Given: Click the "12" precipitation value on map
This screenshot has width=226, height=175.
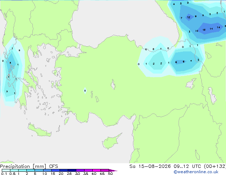Looking at the screenshot, I should [189, 17].
